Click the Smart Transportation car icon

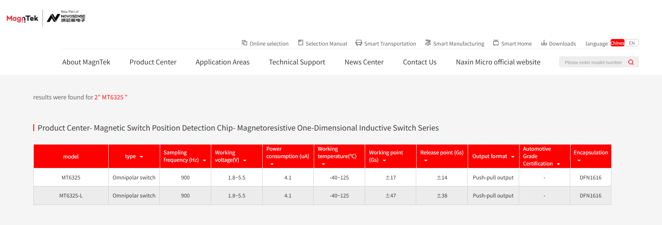[x=359, y=43]
